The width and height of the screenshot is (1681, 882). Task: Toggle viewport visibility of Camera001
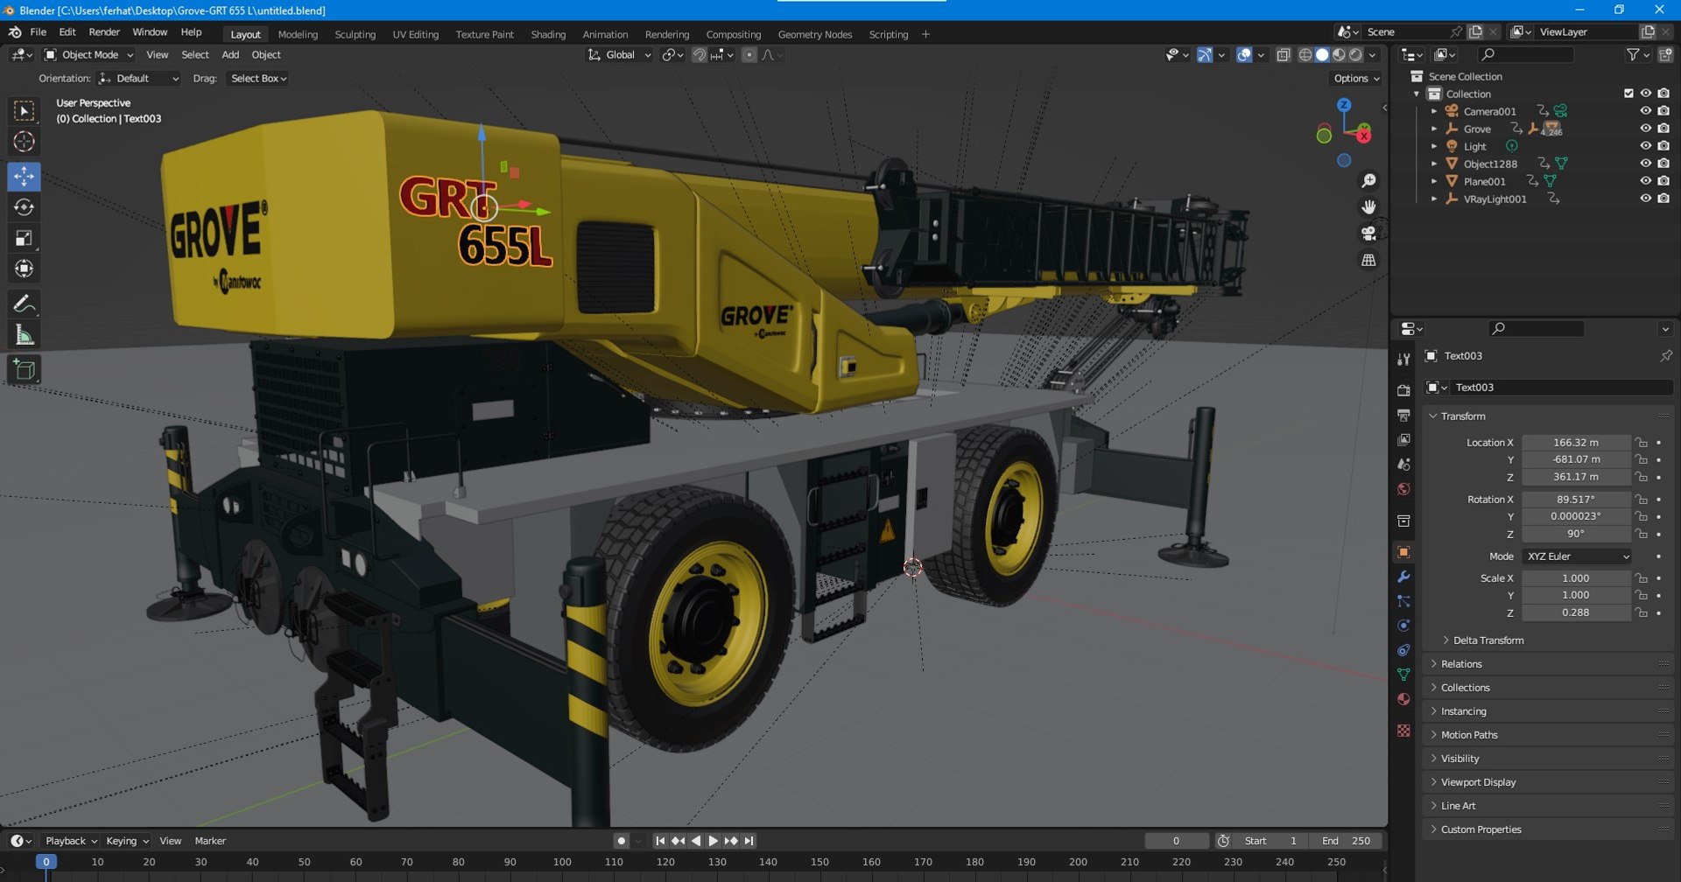coord(1645,111)
